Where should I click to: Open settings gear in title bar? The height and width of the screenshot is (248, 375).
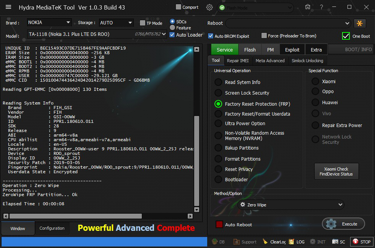click(x=209, y=7)
